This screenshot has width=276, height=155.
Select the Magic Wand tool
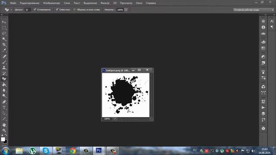click(4, 39)
